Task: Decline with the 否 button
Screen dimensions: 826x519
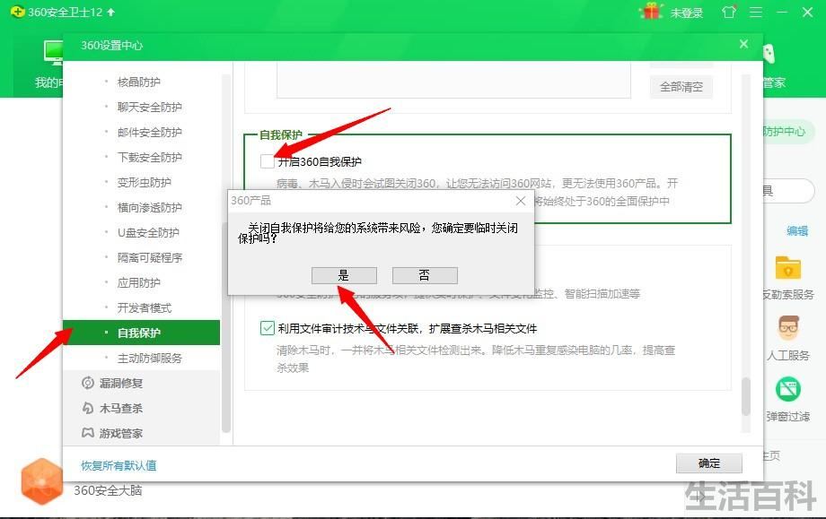Action: click(425, 275)
